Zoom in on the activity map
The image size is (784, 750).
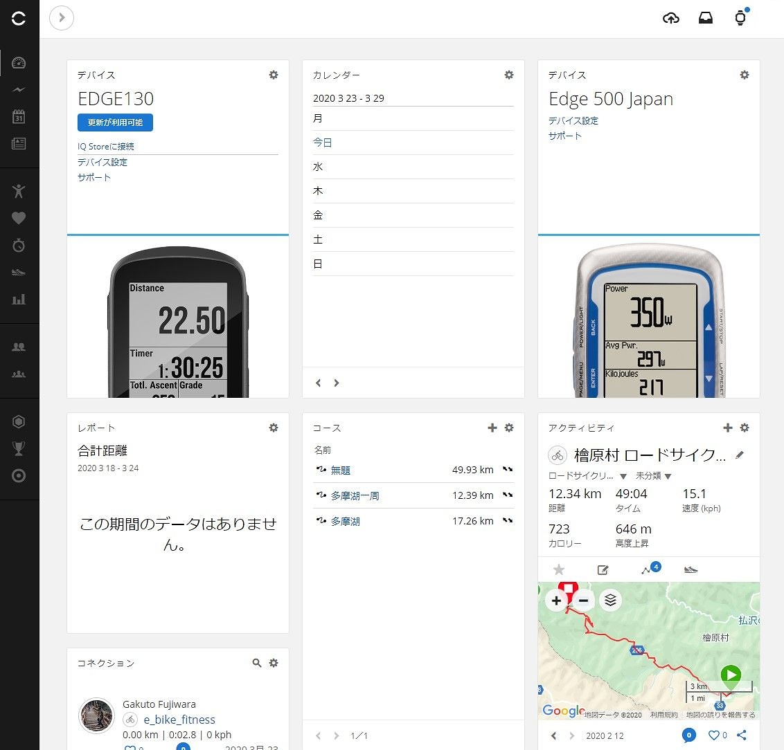[557, 600]
